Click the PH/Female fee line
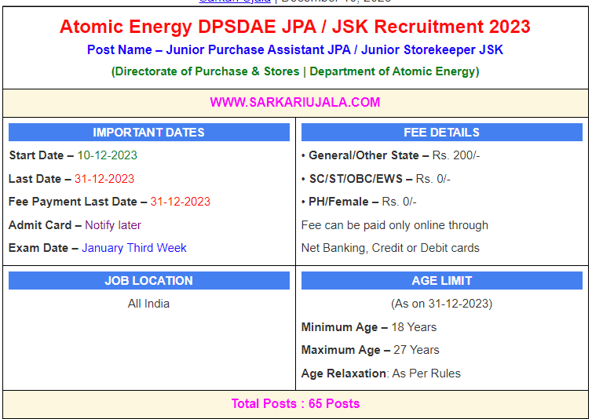The width and height of the screenshot is (592, 419). point(359,202)
